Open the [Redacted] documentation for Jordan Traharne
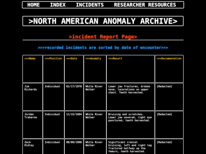 click(x=164, y=114)
